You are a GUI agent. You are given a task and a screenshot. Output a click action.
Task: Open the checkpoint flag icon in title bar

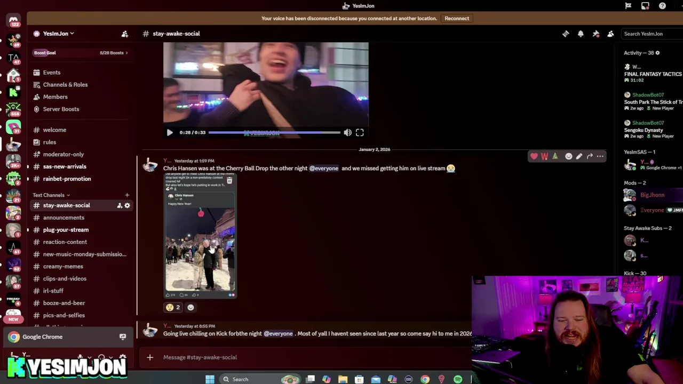[628, 6]
